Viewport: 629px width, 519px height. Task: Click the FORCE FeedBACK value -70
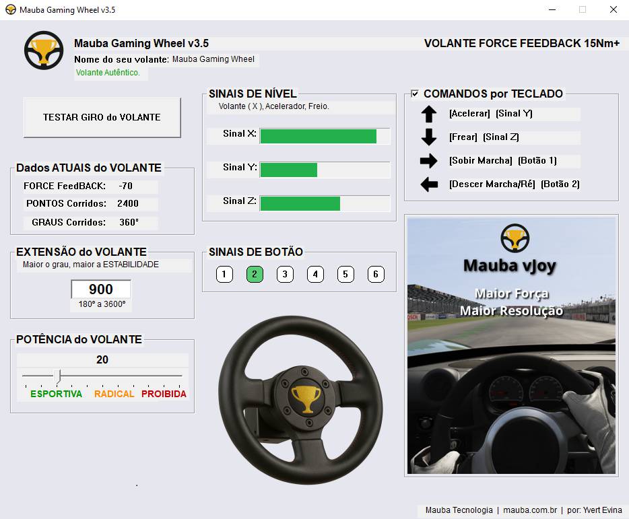[x=126, y=186]
